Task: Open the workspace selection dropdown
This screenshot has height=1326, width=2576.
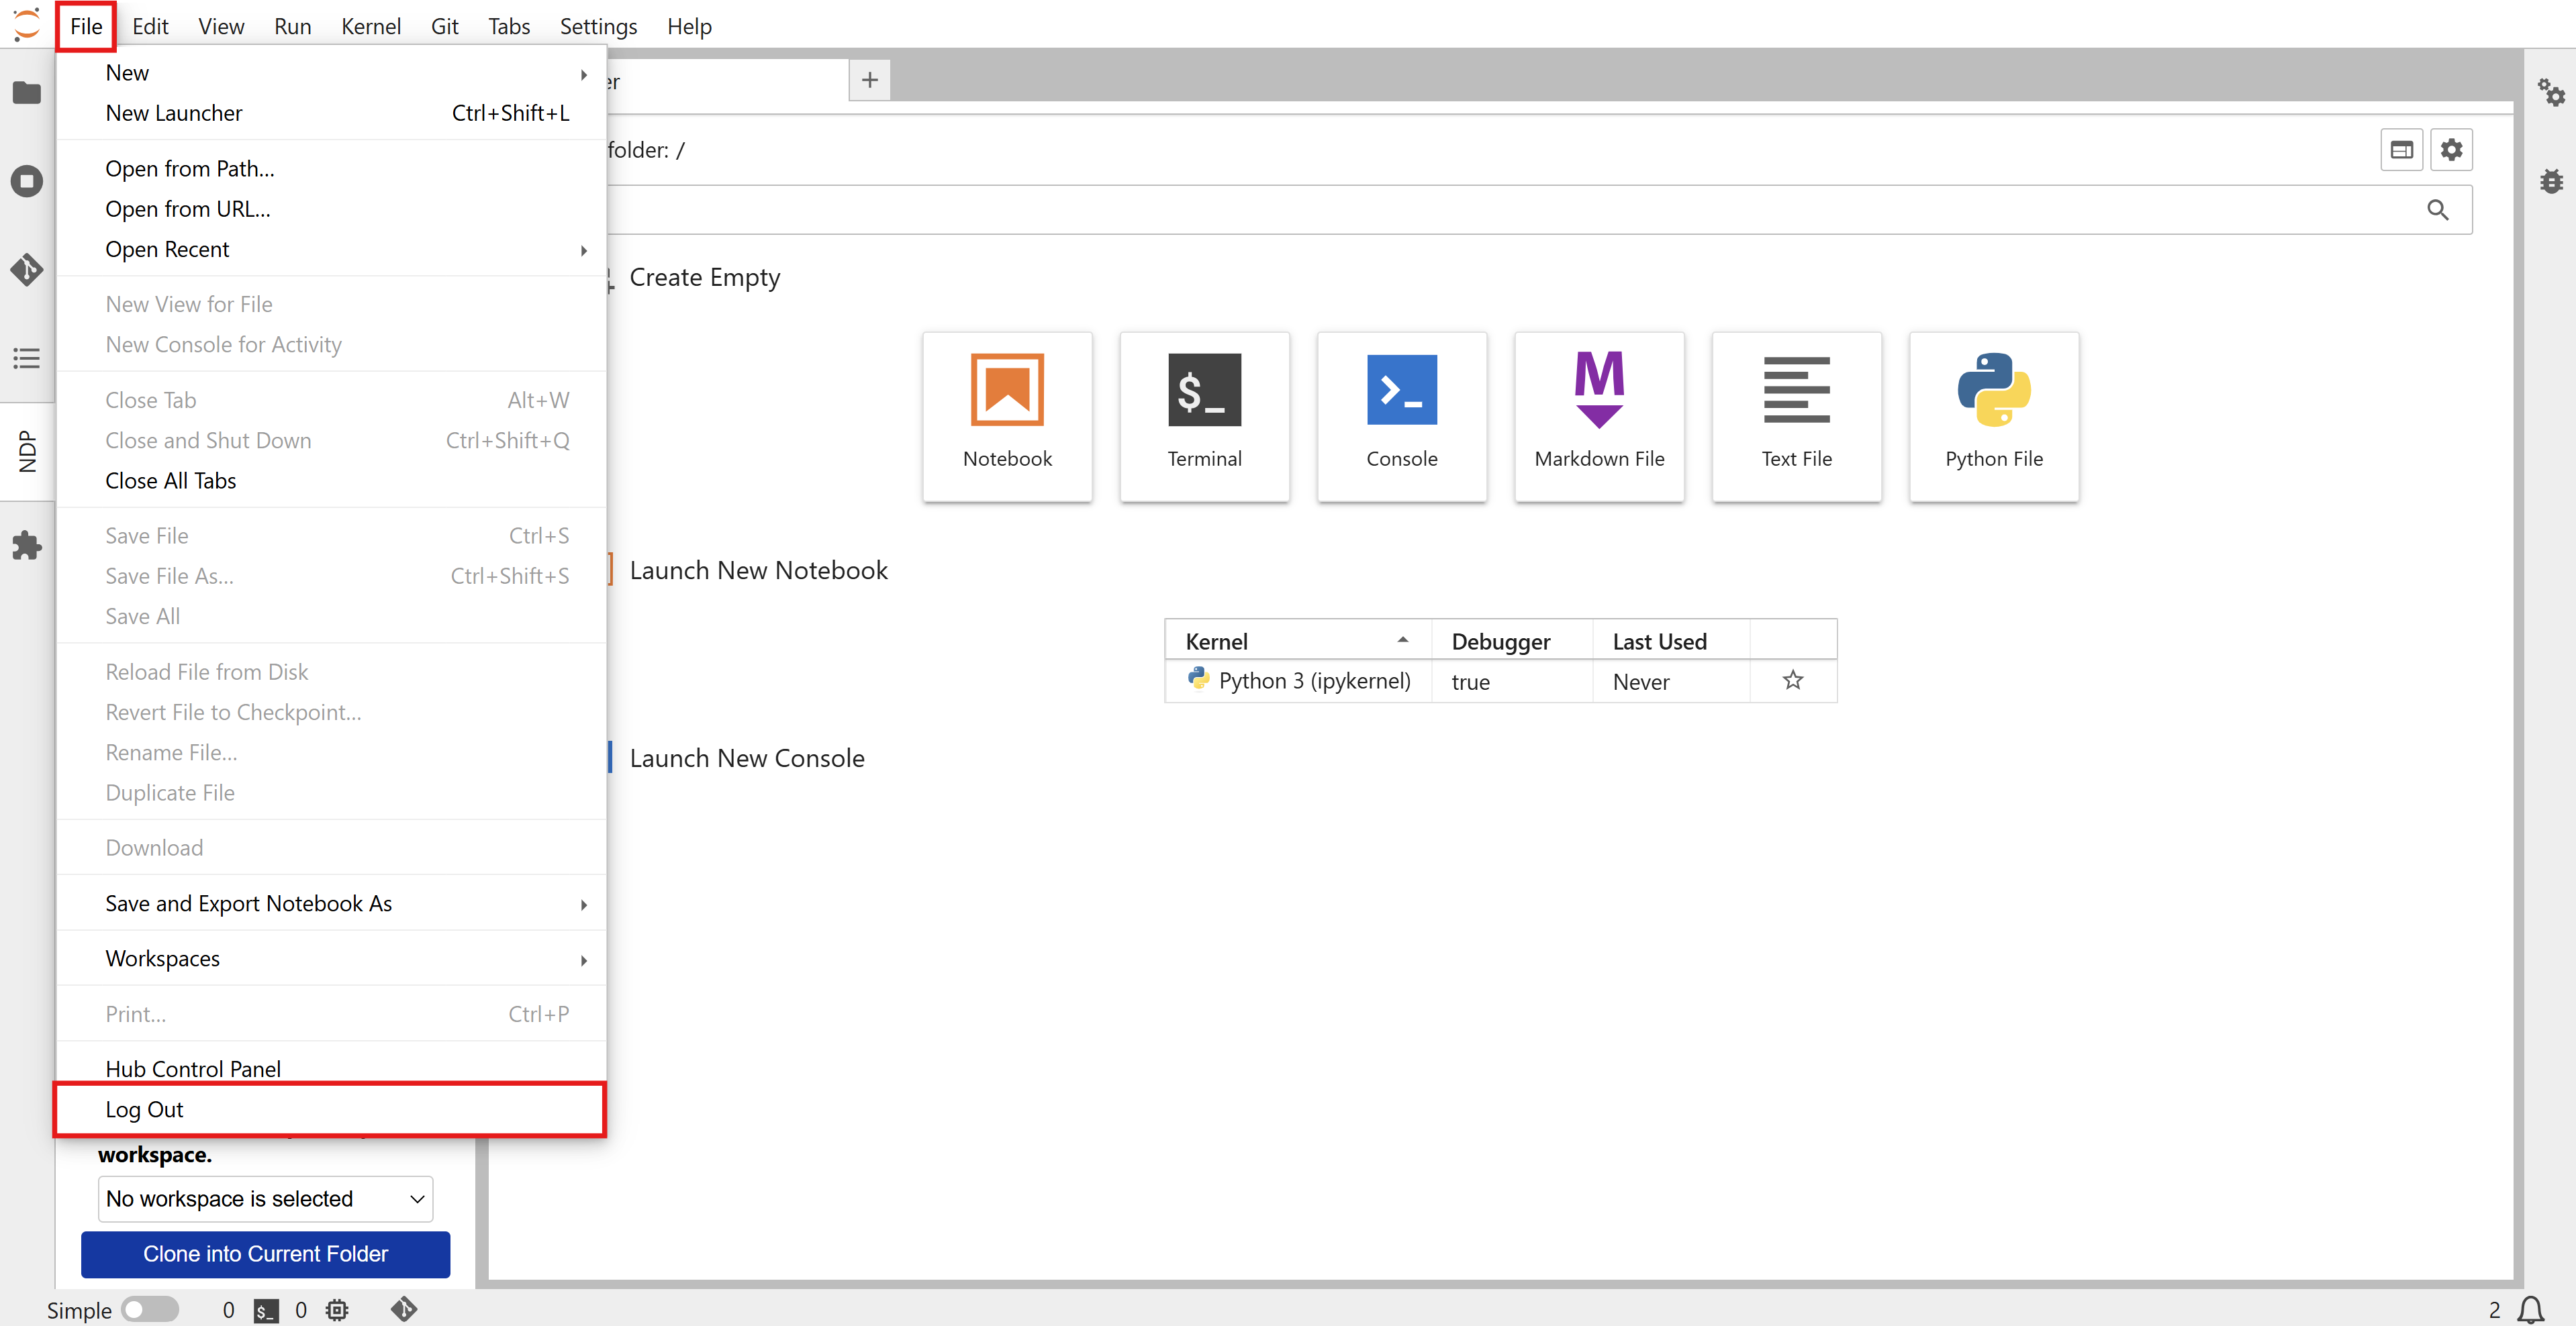Action: (x=265, y=1198)
